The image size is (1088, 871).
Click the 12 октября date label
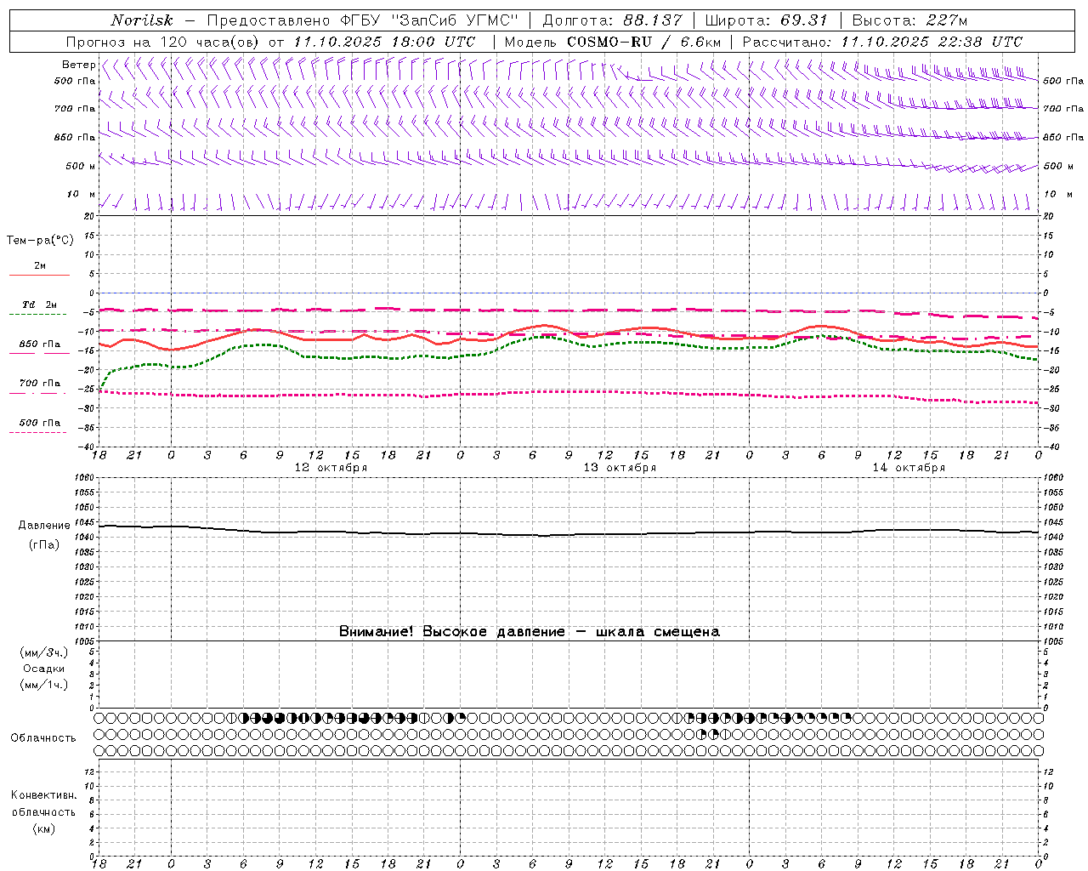[x=331, y=468]
